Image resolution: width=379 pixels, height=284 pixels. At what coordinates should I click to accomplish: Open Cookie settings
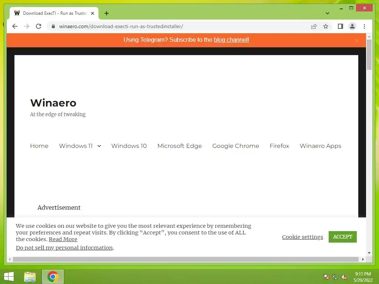click(302, 237)
